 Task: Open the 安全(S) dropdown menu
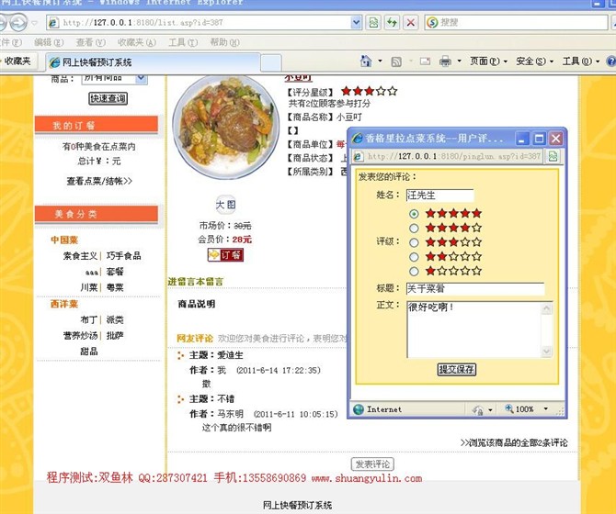tap(535, 61)
